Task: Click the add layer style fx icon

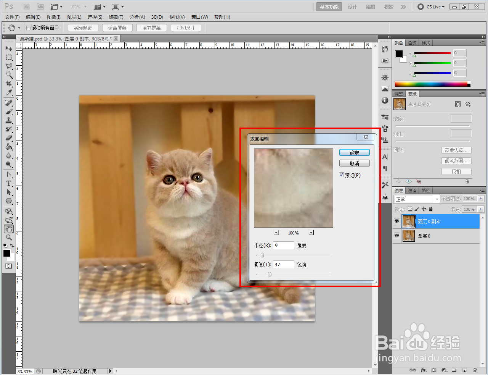Action: [423, 370]
